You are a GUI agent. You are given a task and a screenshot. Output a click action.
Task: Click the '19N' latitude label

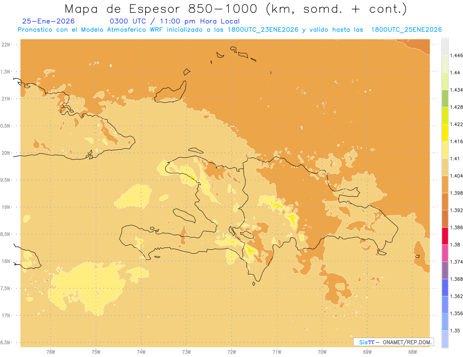click(6, 207)
